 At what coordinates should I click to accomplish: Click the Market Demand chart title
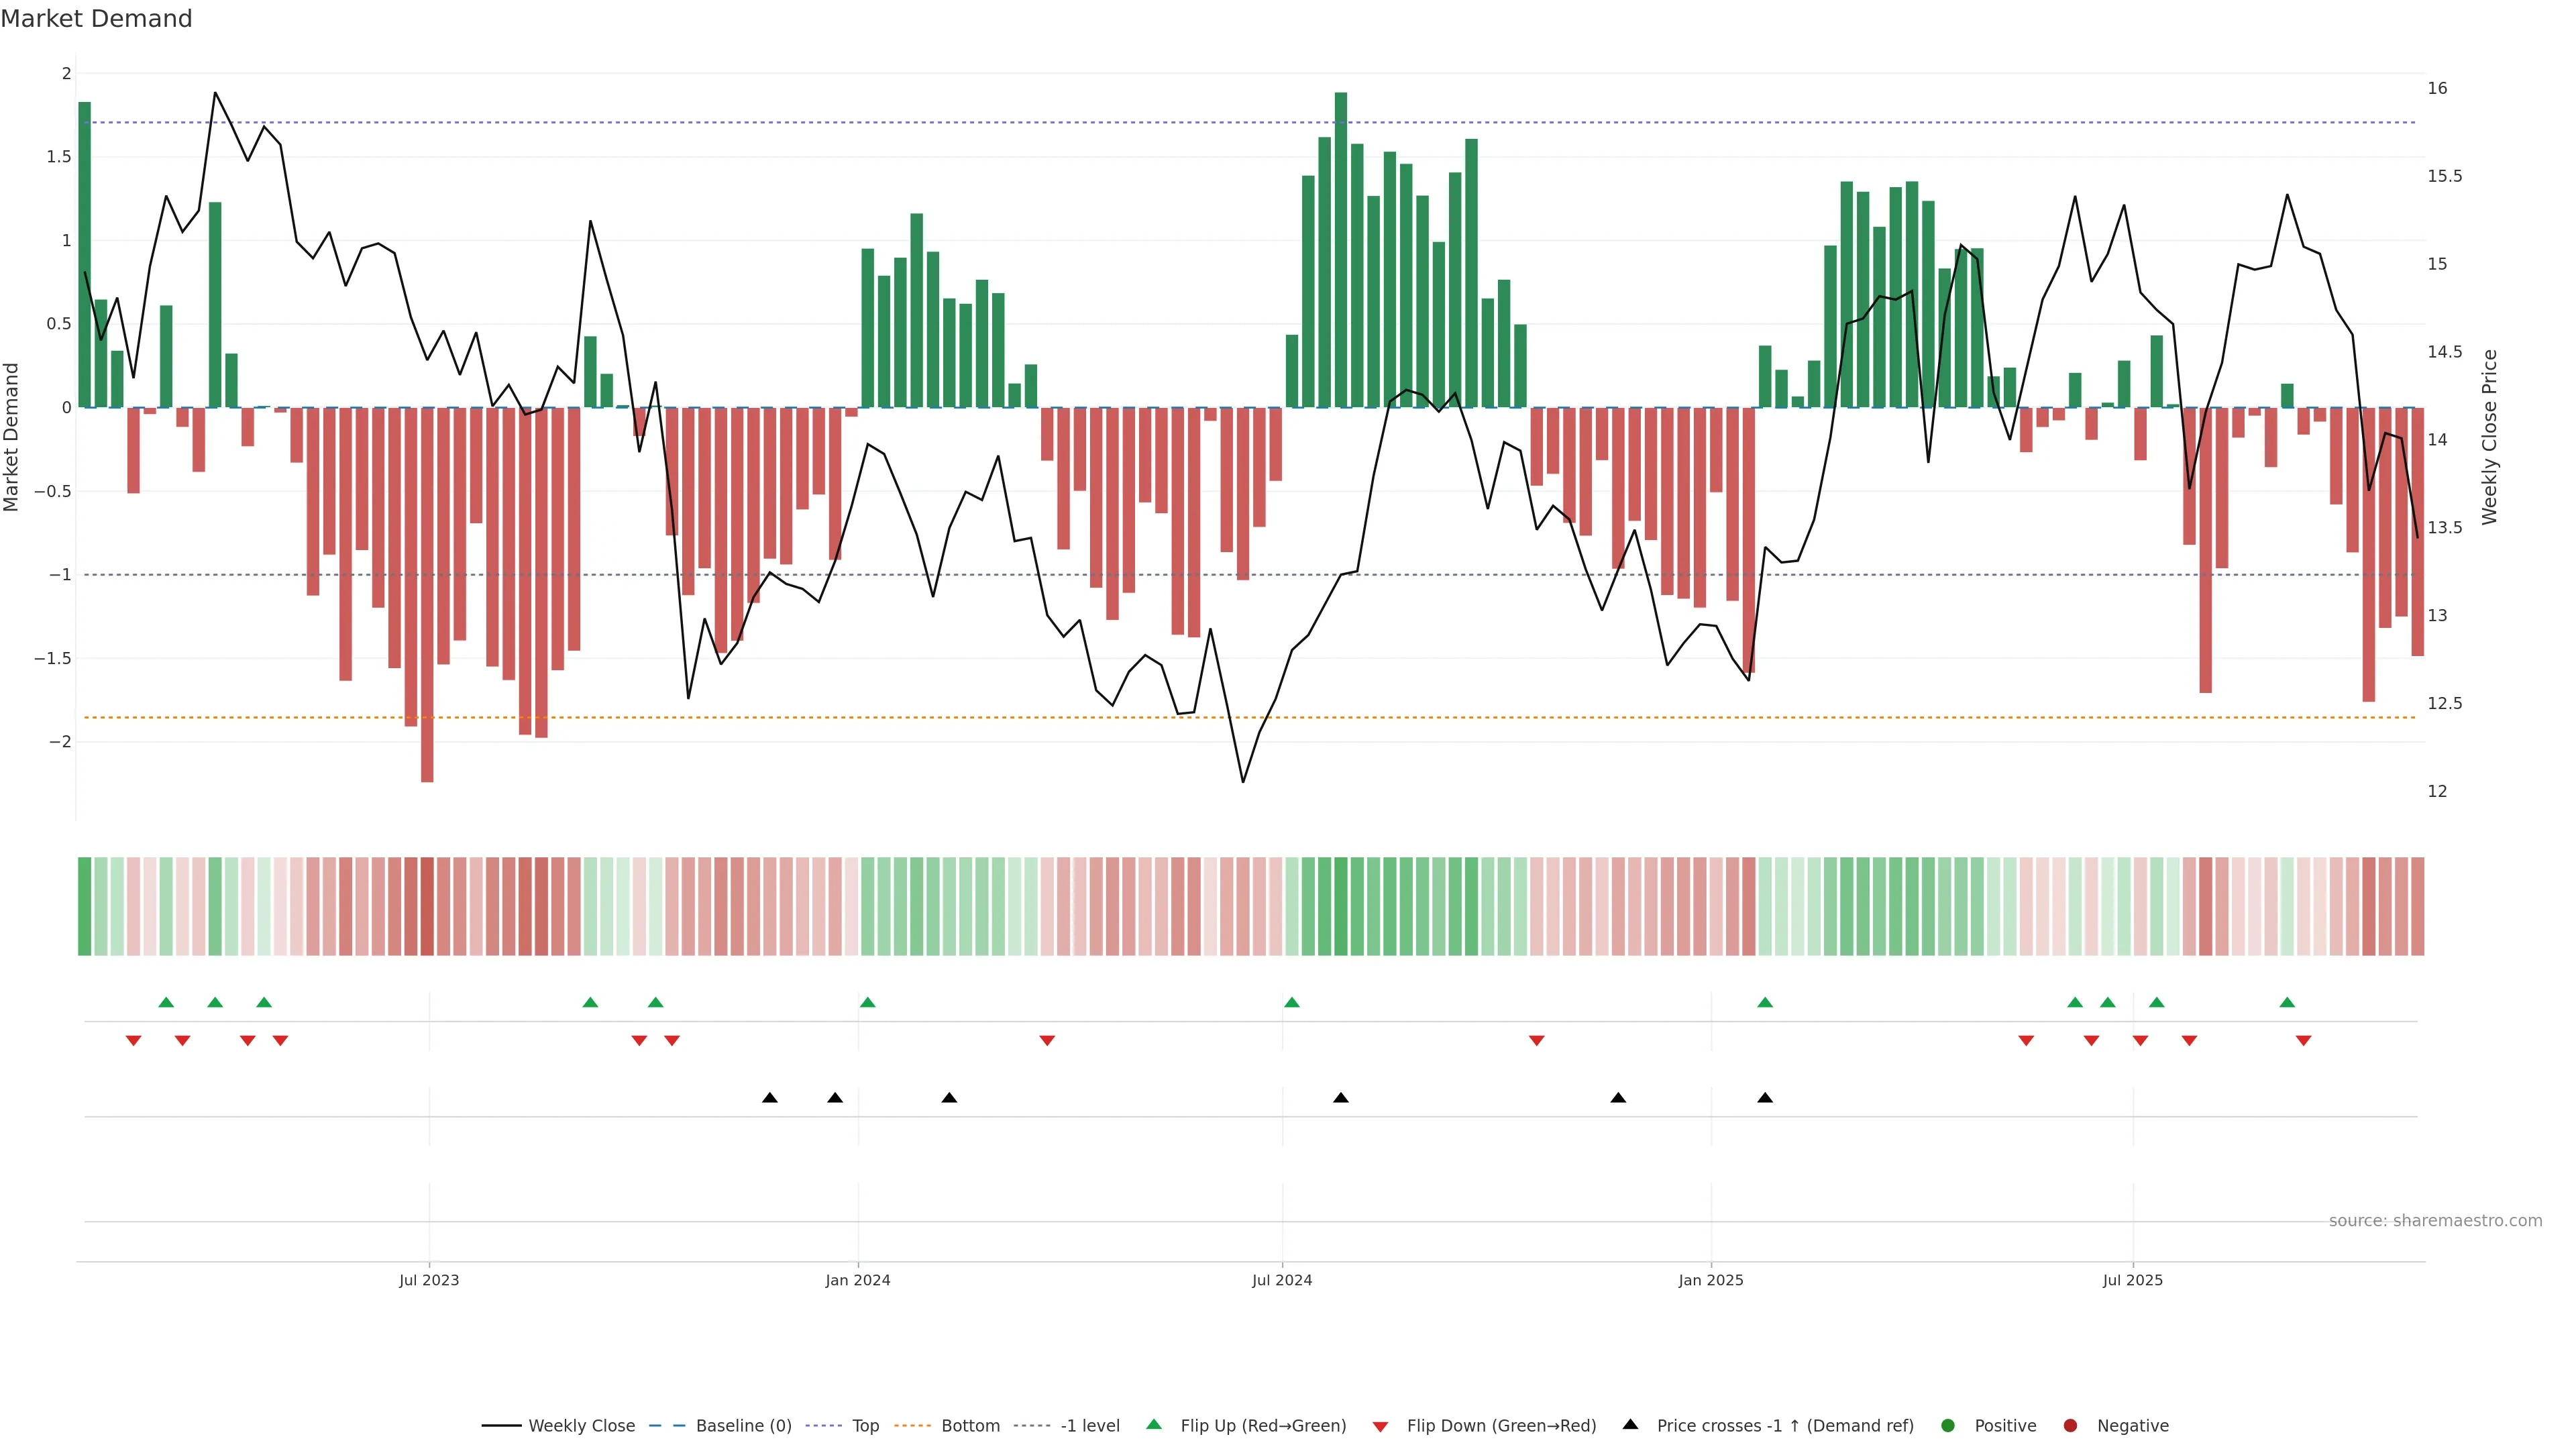pyautogui.click(x=96, y=19)
